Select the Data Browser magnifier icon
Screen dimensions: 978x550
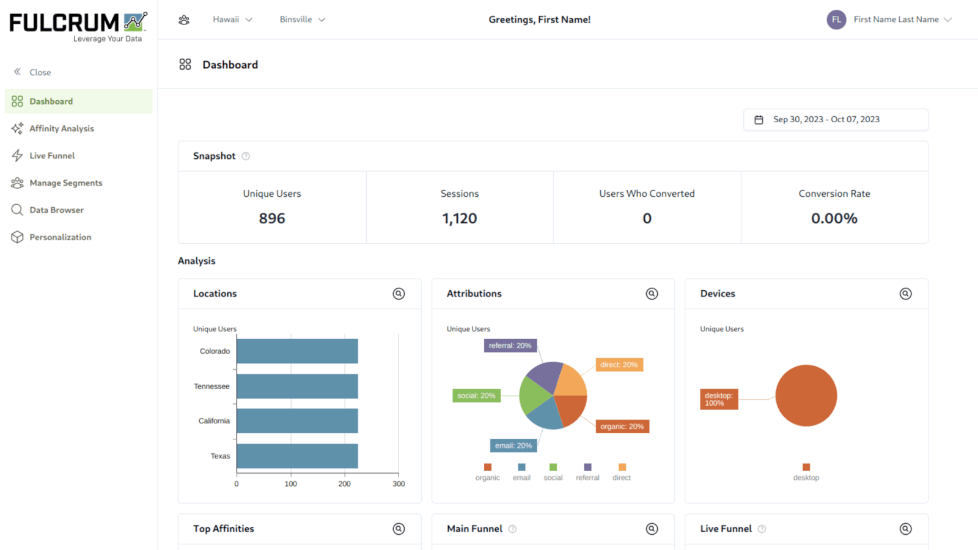click(17, 210)
